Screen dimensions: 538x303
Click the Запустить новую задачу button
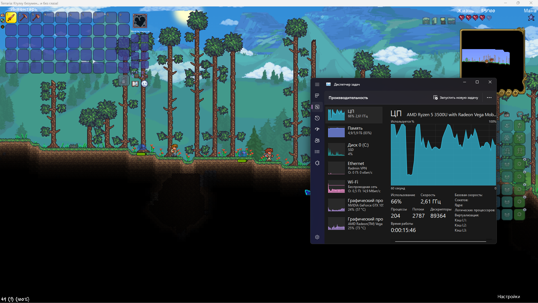tap(455, 98)
